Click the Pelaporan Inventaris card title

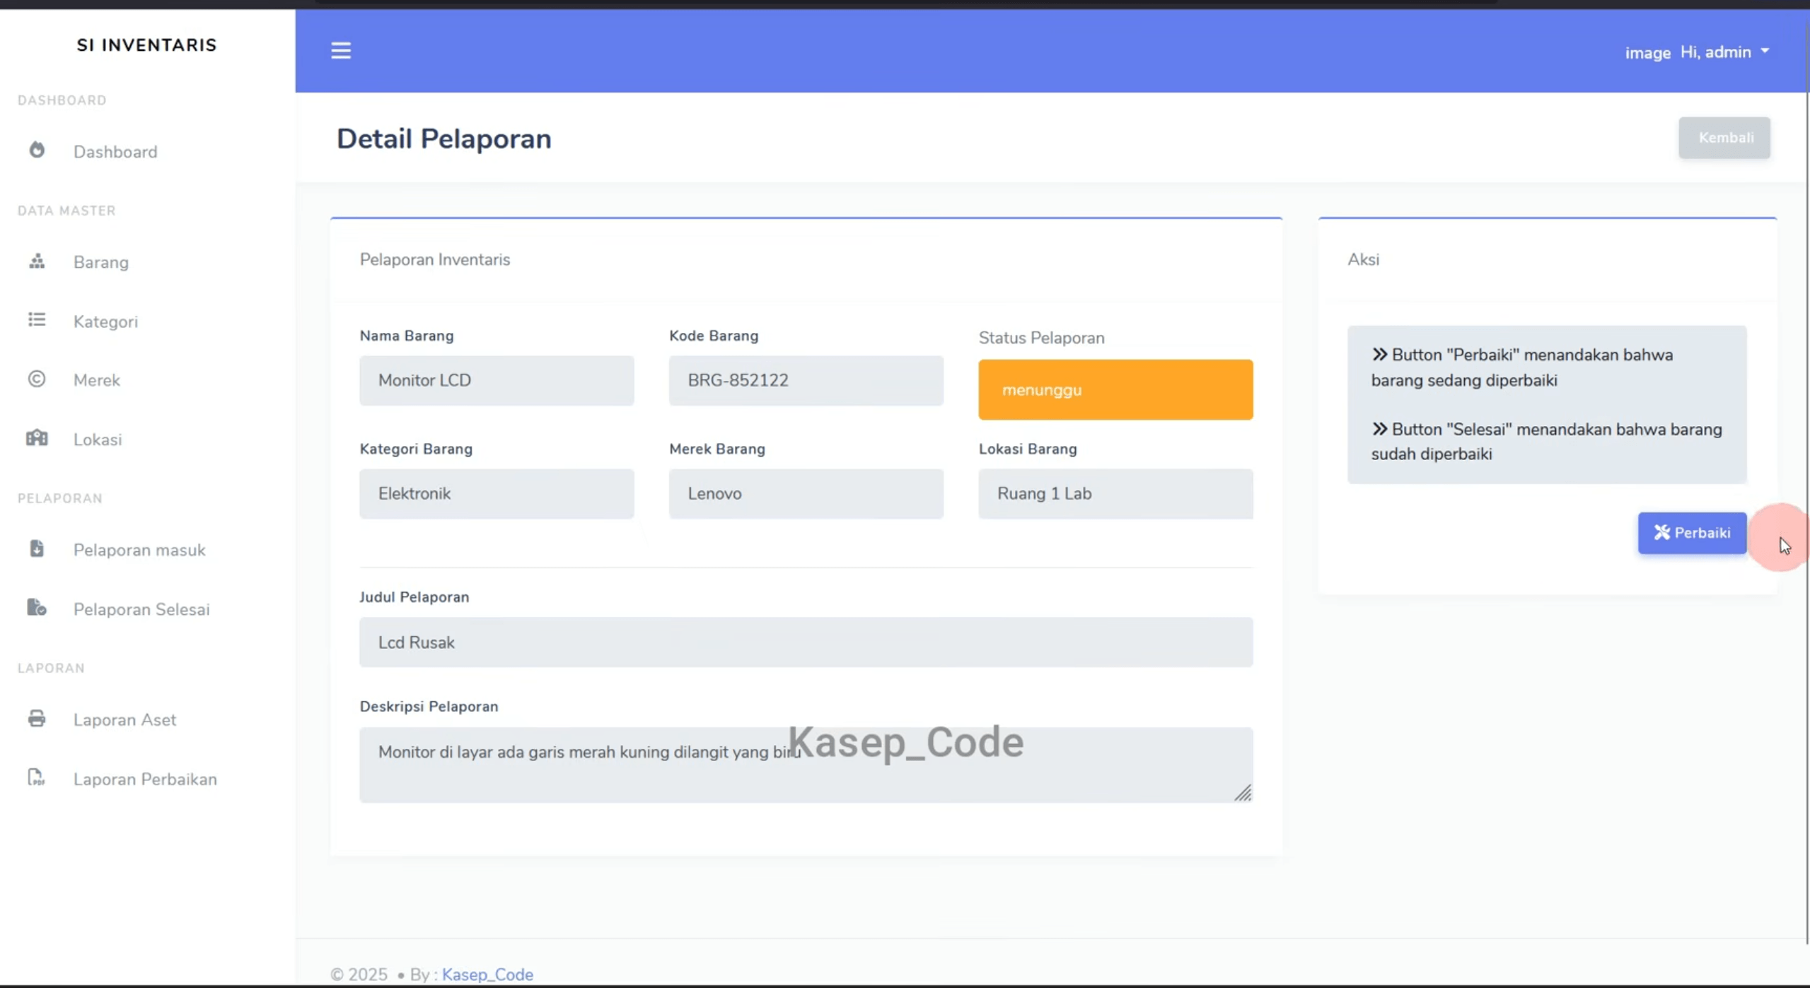tap(434, 259)
